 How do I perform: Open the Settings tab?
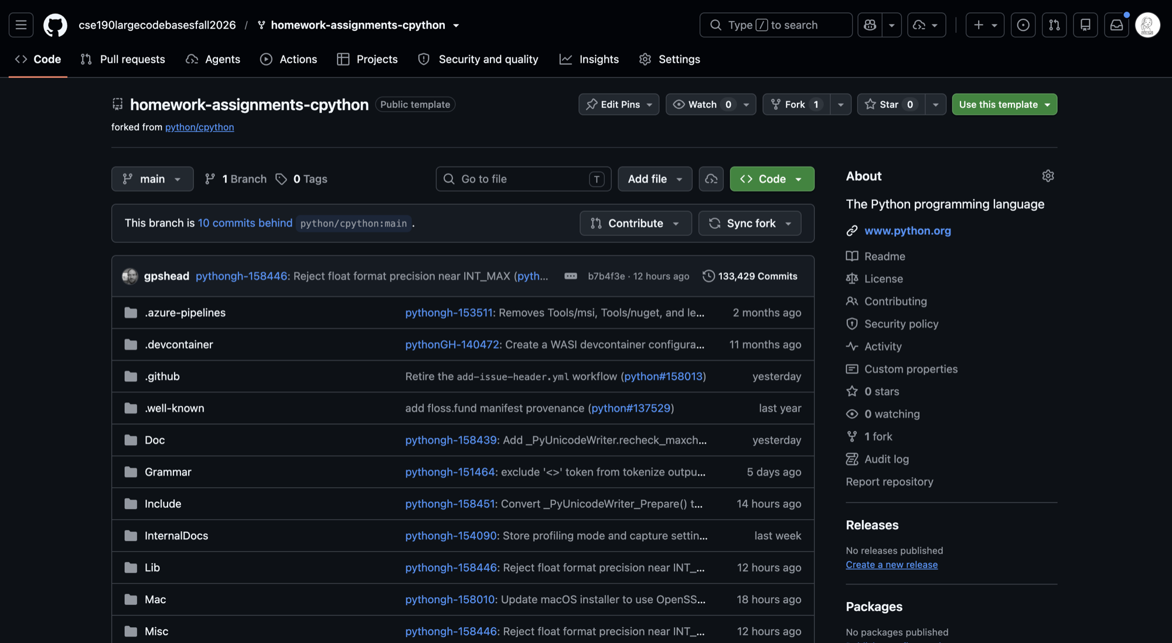click(x=670, y=59)
